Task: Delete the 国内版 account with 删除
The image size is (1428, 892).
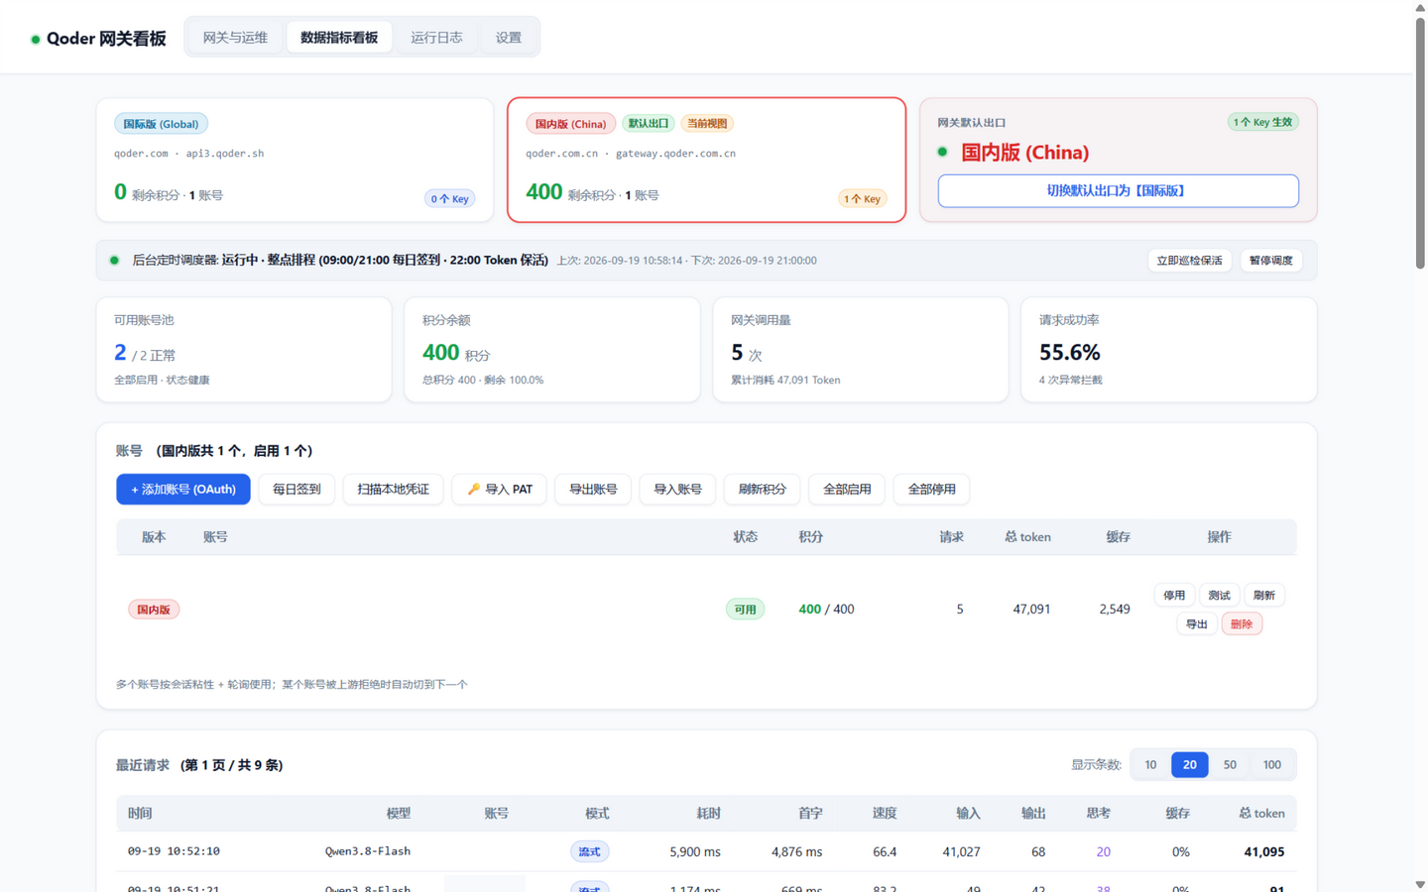Action: [x=1242, y=624]
